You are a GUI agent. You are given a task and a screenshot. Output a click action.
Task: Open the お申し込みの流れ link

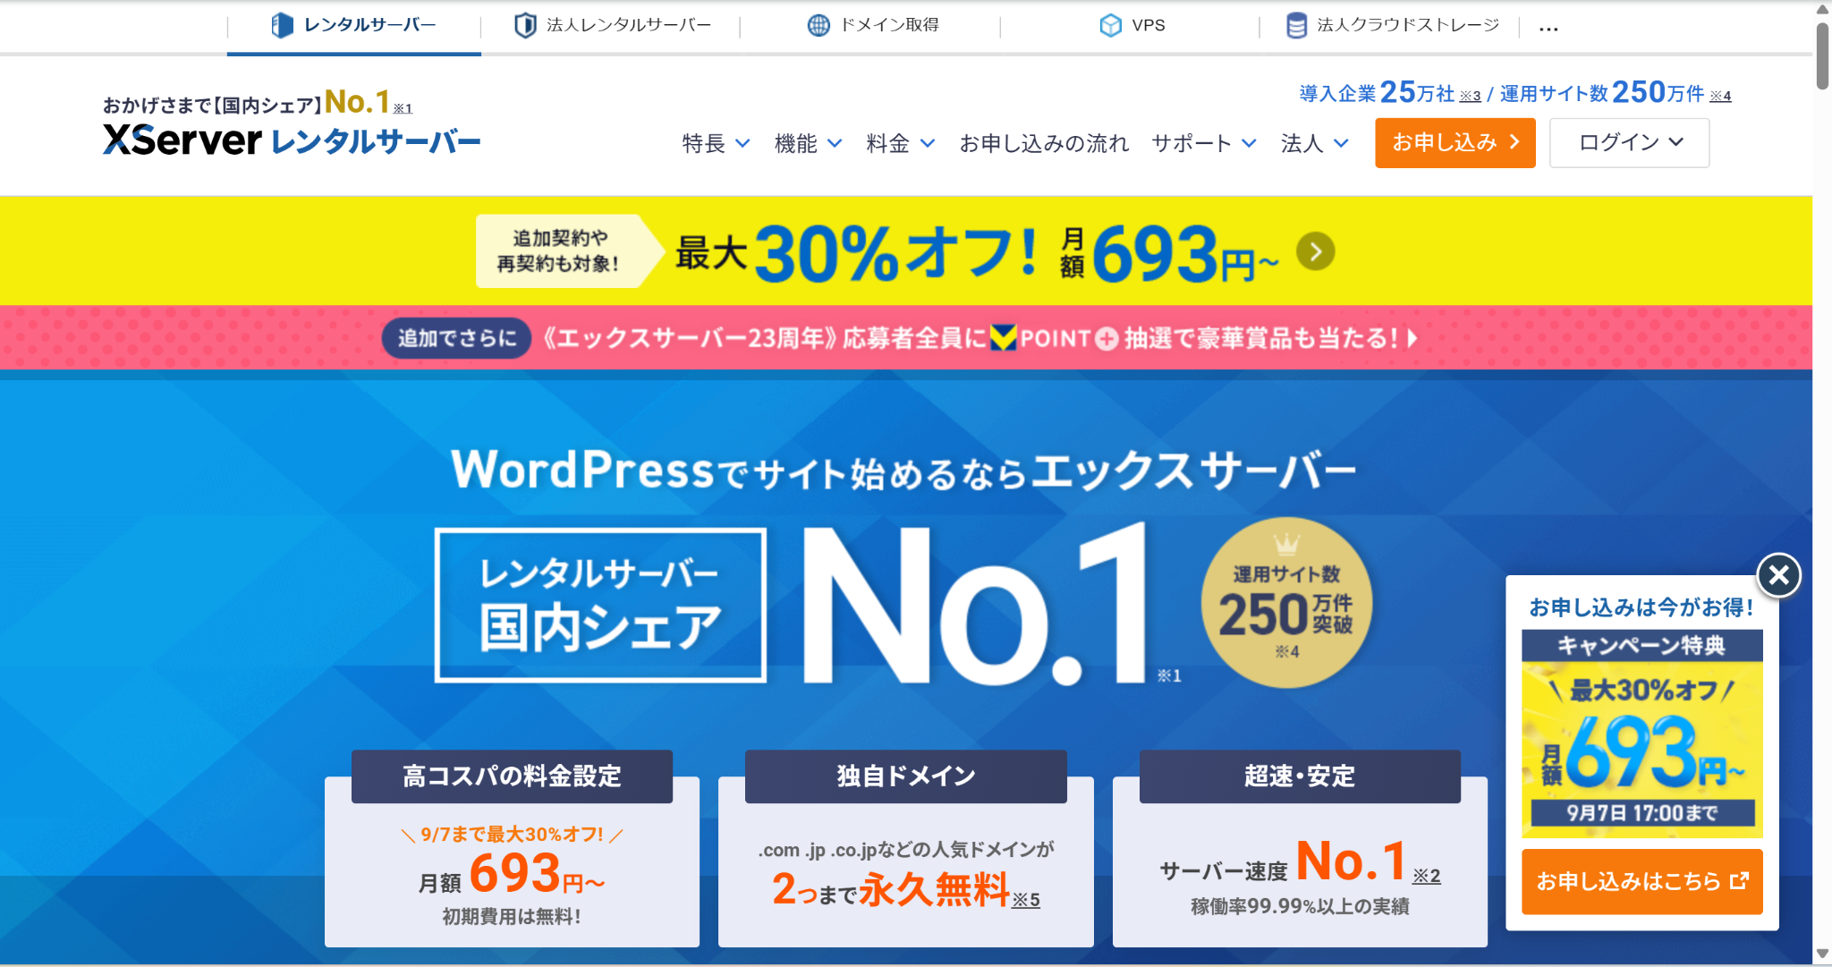(1044, 143)
